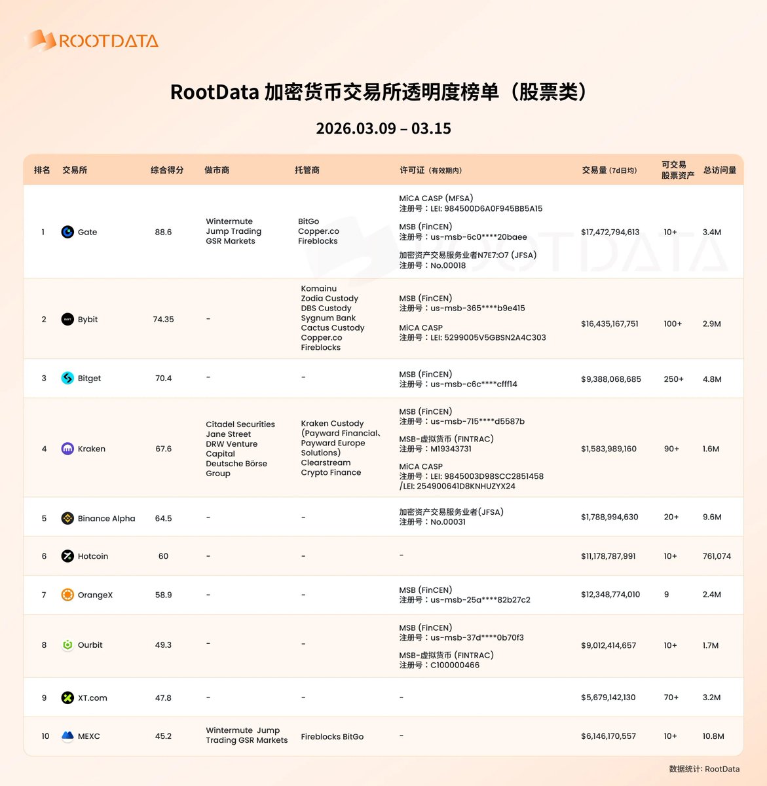
Task: Select the XT.com exchange name
Action: 92,698
